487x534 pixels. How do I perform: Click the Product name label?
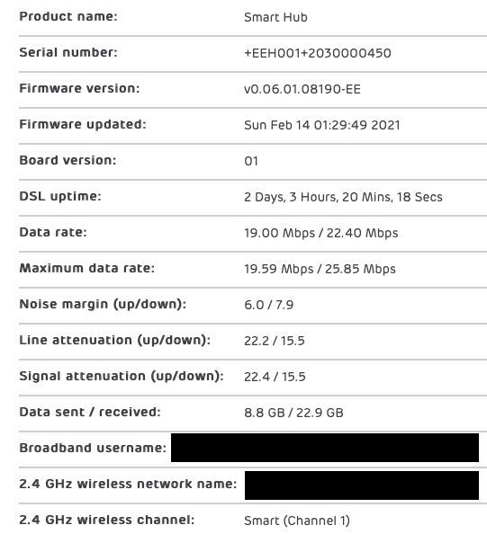pyautogui.click(x=68, y=16)
